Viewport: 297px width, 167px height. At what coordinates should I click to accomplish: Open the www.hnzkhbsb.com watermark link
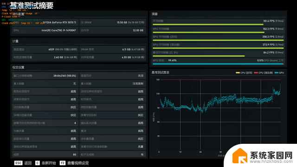point(271,161)
